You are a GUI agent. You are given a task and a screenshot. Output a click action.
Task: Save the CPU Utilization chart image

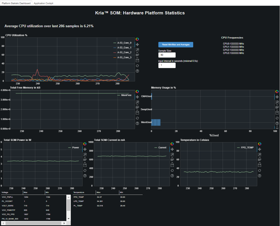pyautogui.click(x=137, y=60)
